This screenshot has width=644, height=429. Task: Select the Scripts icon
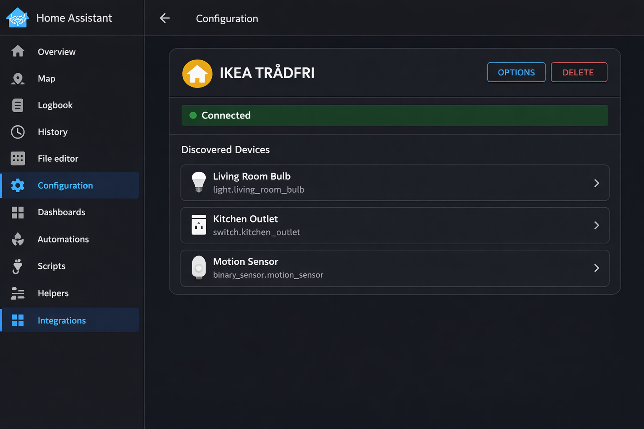coord(17,266)
